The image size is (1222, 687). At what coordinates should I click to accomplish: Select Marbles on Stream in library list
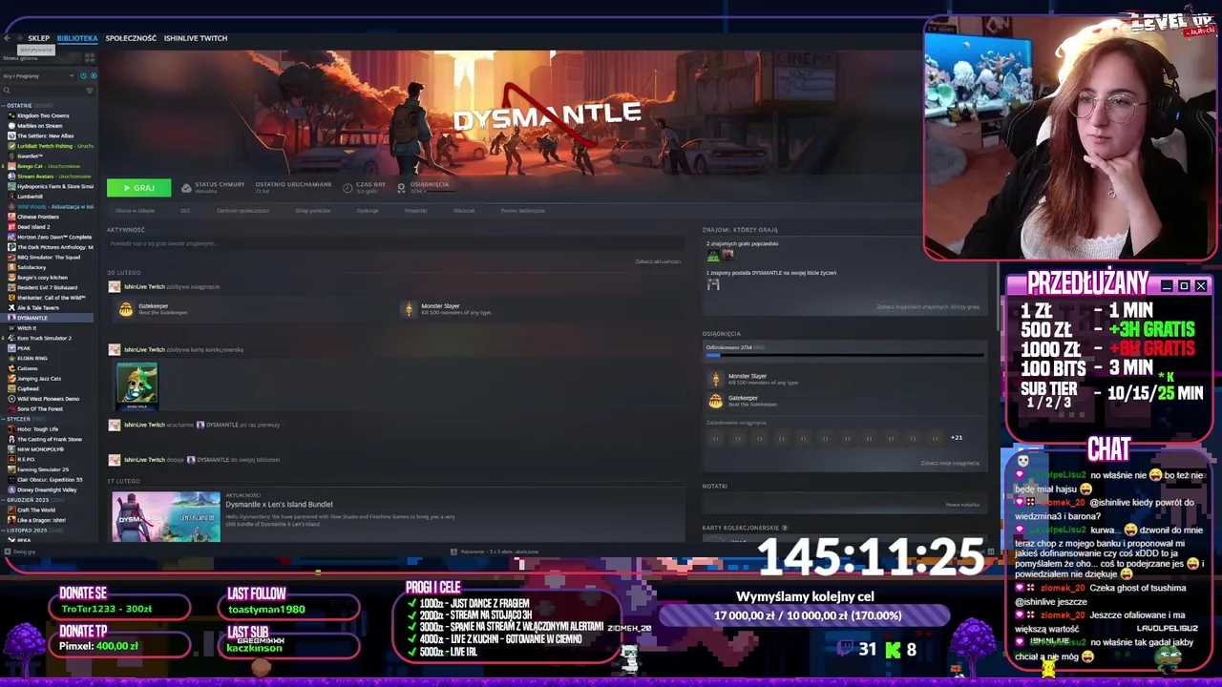pyautogui.click(x=39, y=125)
